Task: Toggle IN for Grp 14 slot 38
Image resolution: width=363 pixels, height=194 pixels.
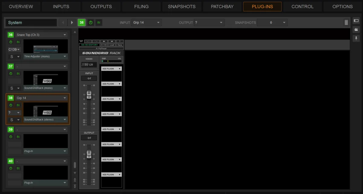Action: coord(18,105)
